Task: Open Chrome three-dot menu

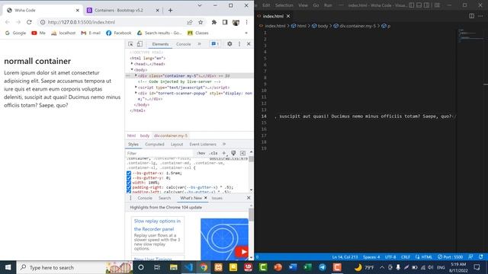Action: tap(246, 22)
